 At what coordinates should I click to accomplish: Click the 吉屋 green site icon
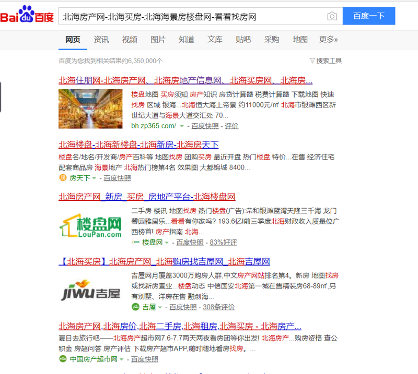135,307
